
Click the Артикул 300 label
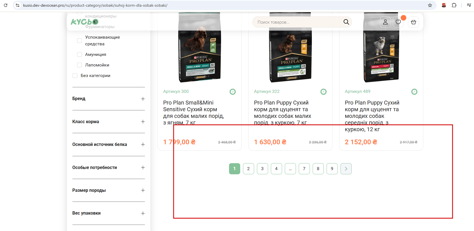(x=176, y=91)
